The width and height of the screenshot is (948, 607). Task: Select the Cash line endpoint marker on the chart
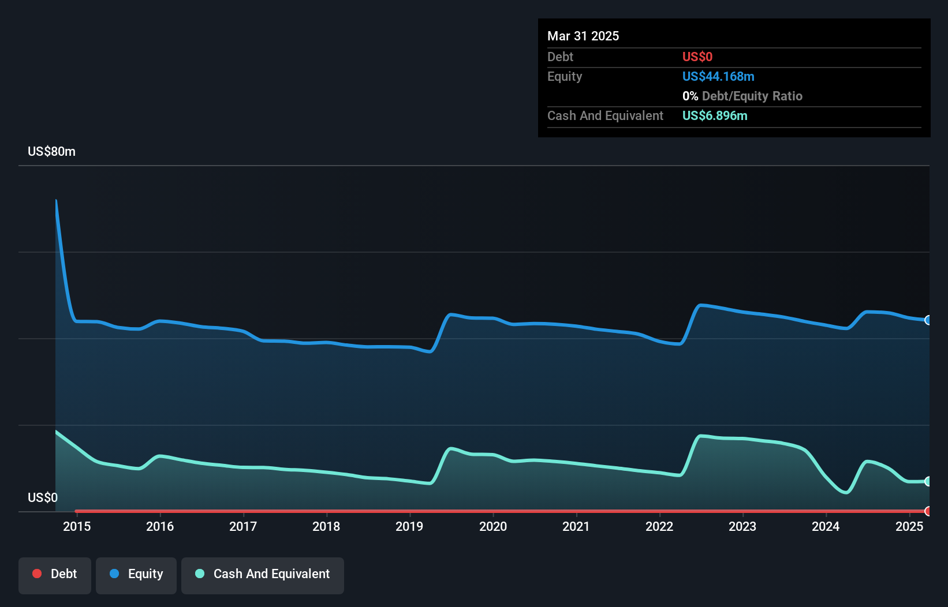point(928,481)
